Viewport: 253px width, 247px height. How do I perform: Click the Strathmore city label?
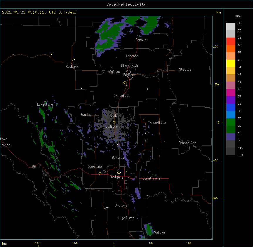tap(151, 178)
